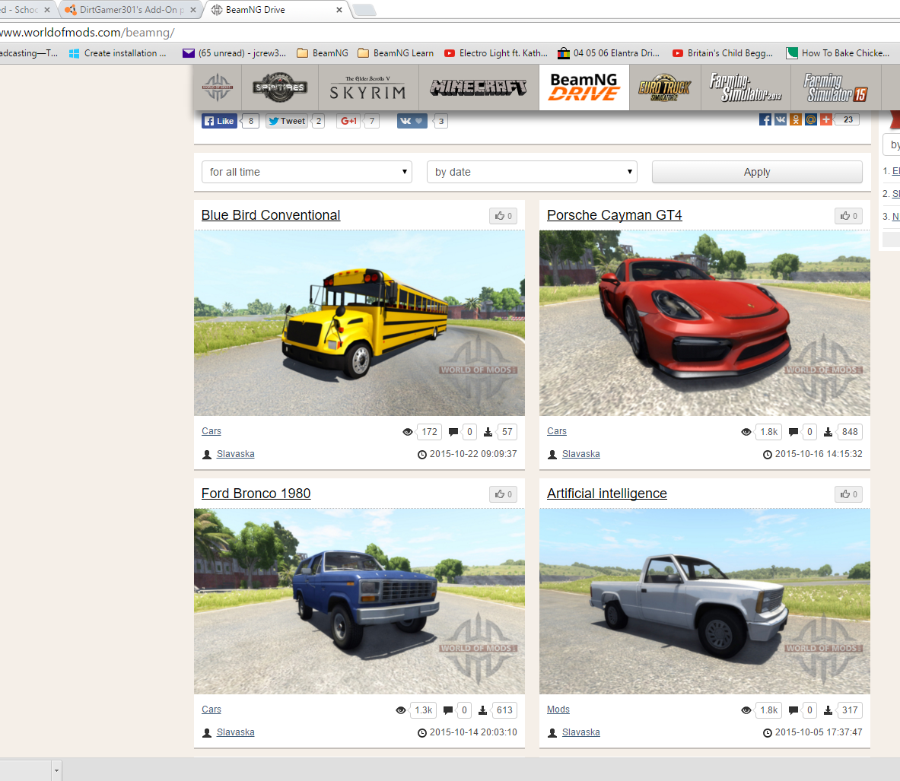The image size is (900, 781).
Task: Click views eye icon on Porsche card
Action: (746, 432)
